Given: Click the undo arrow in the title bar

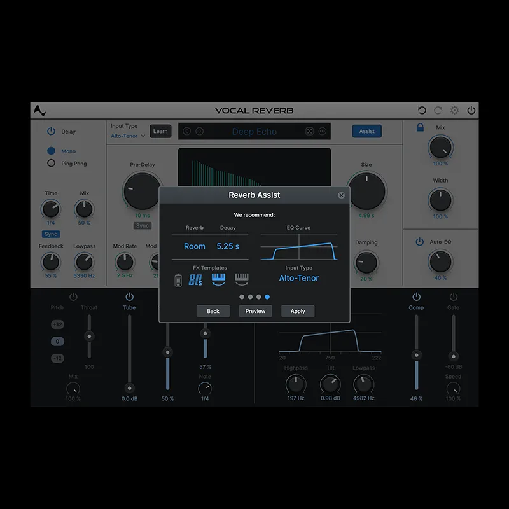Looking at the screenshot, I should pyautogui.click(x=422, y=110).
